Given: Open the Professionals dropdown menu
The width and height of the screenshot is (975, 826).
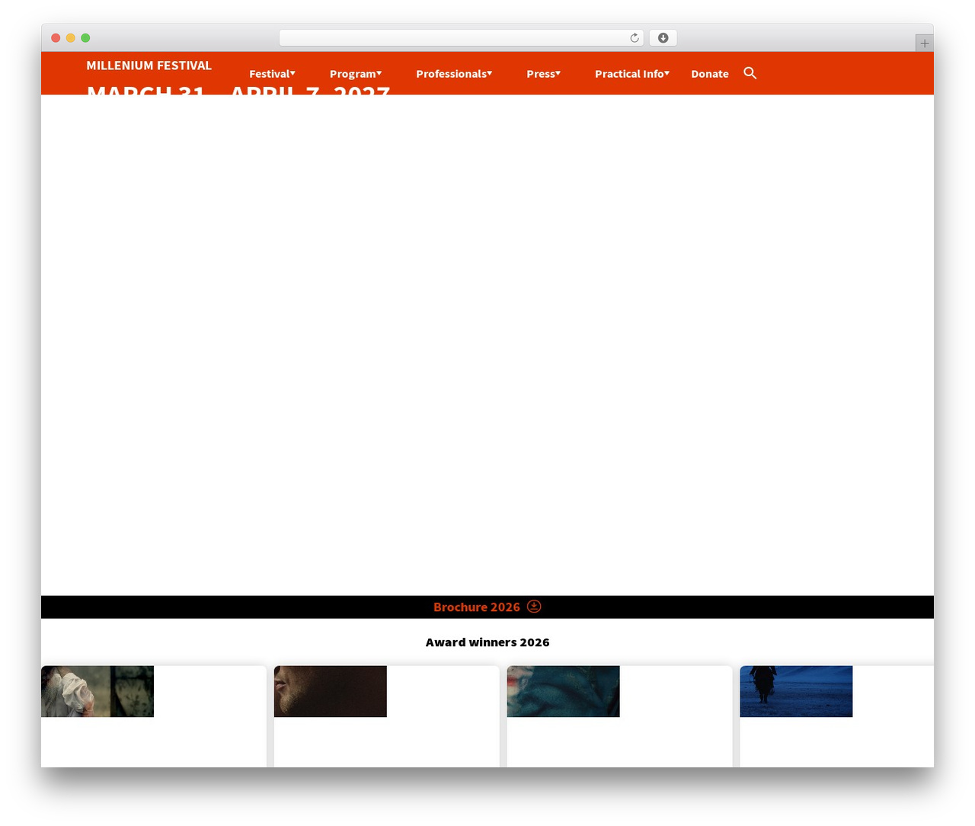Looking at the screenshot, I should tap(454, 74).
